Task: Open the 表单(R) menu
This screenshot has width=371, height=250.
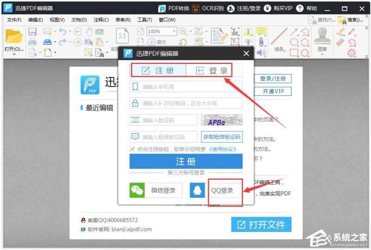Action: coord(123,20)
